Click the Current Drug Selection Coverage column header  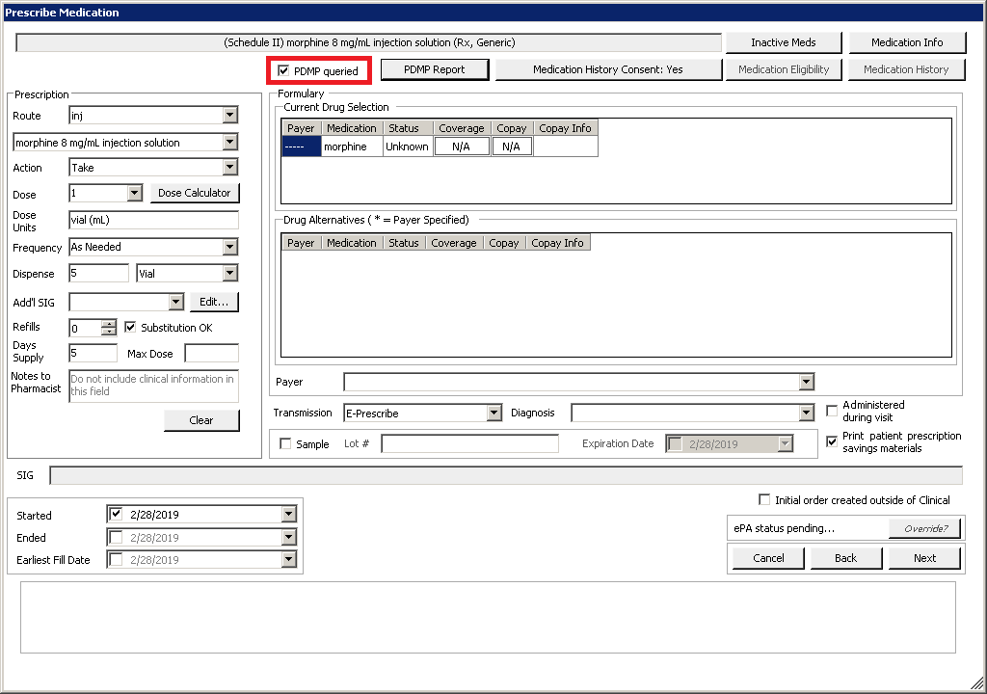[x=462, y=128]
